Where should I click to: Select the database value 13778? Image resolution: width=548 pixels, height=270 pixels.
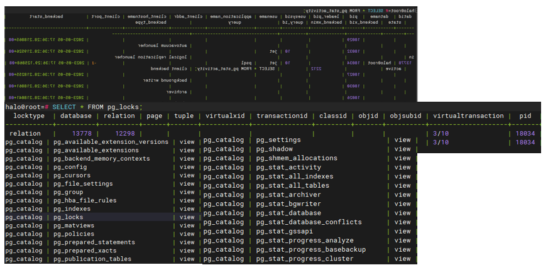click(82, 133)
